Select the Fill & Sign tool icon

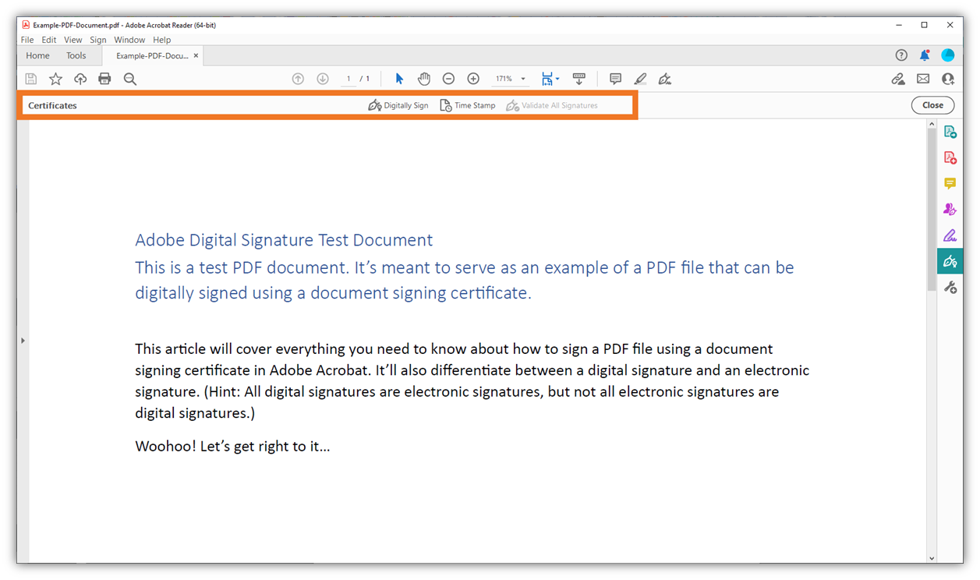(x=950, y=234)
